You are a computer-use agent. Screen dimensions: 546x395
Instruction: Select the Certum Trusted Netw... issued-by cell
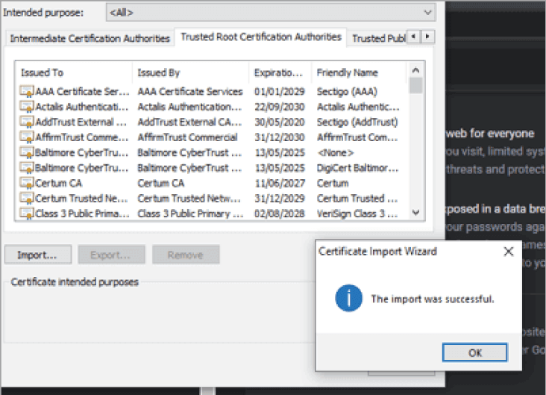(189, 199)
